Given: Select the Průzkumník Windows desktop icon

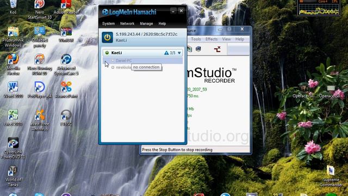Looking at the screenshot, I should [x=13, y=37].
